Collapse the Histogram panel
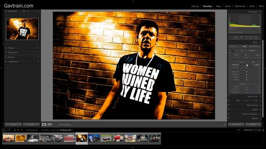 260,12
